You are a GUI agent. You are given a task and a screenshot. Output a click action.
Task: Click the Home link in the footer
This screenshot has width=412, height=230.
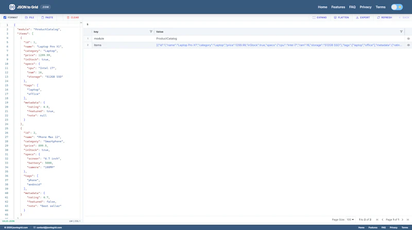pos(362,227)
